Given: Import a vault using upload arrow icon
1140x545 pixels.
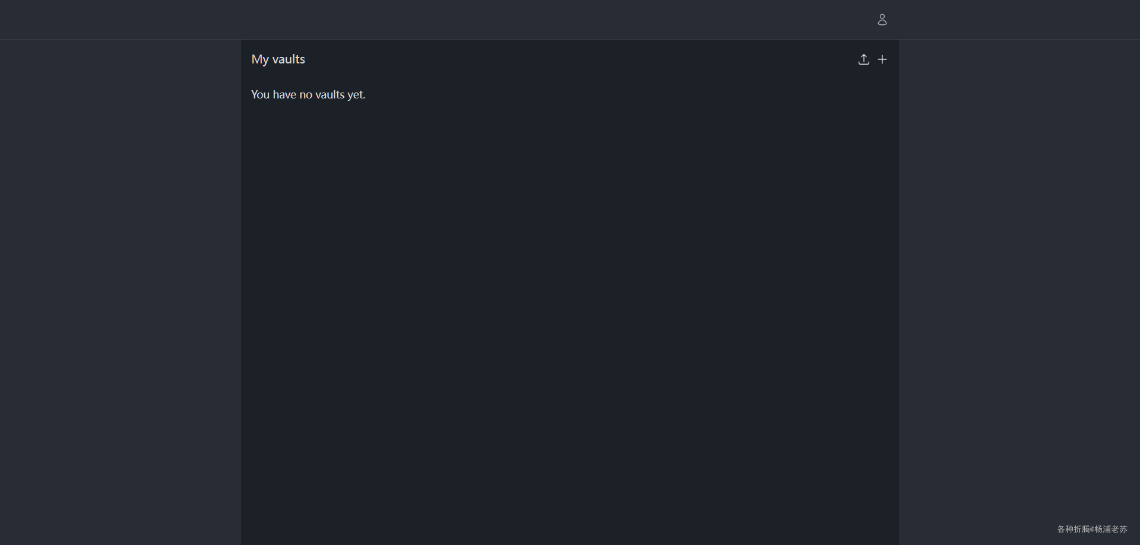Looking at the screenshot, I should pos(863,59).
